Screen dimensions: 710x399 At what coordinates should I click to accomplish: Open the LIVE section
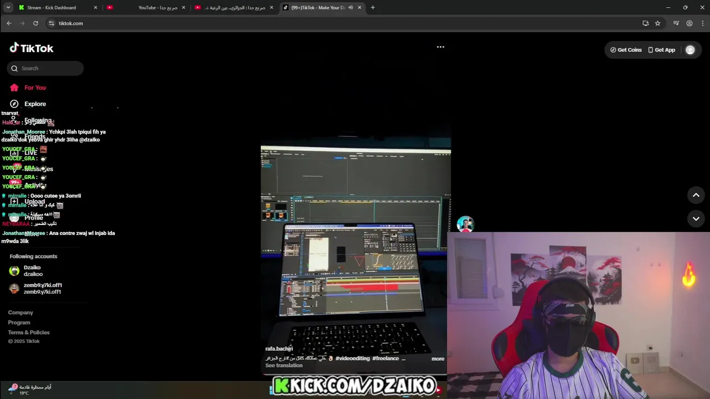(x=25, y=153)
